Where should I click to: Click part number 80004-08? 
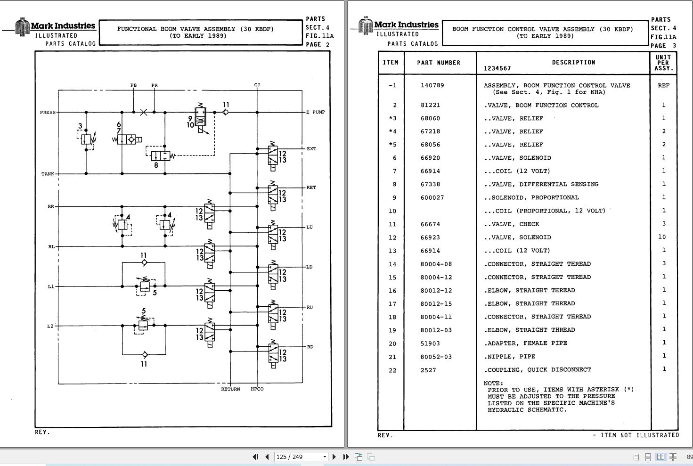point(436,264)
